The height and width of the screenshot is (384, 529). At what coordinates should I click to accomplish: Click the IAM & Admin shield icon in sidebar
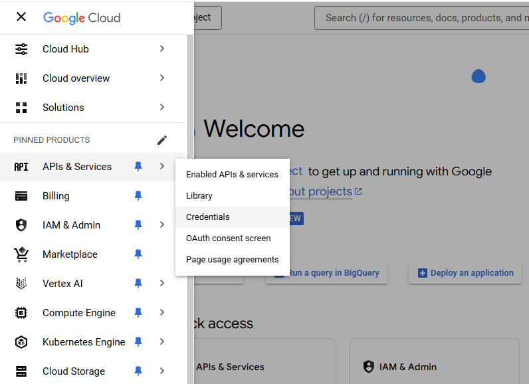[21, 225]
